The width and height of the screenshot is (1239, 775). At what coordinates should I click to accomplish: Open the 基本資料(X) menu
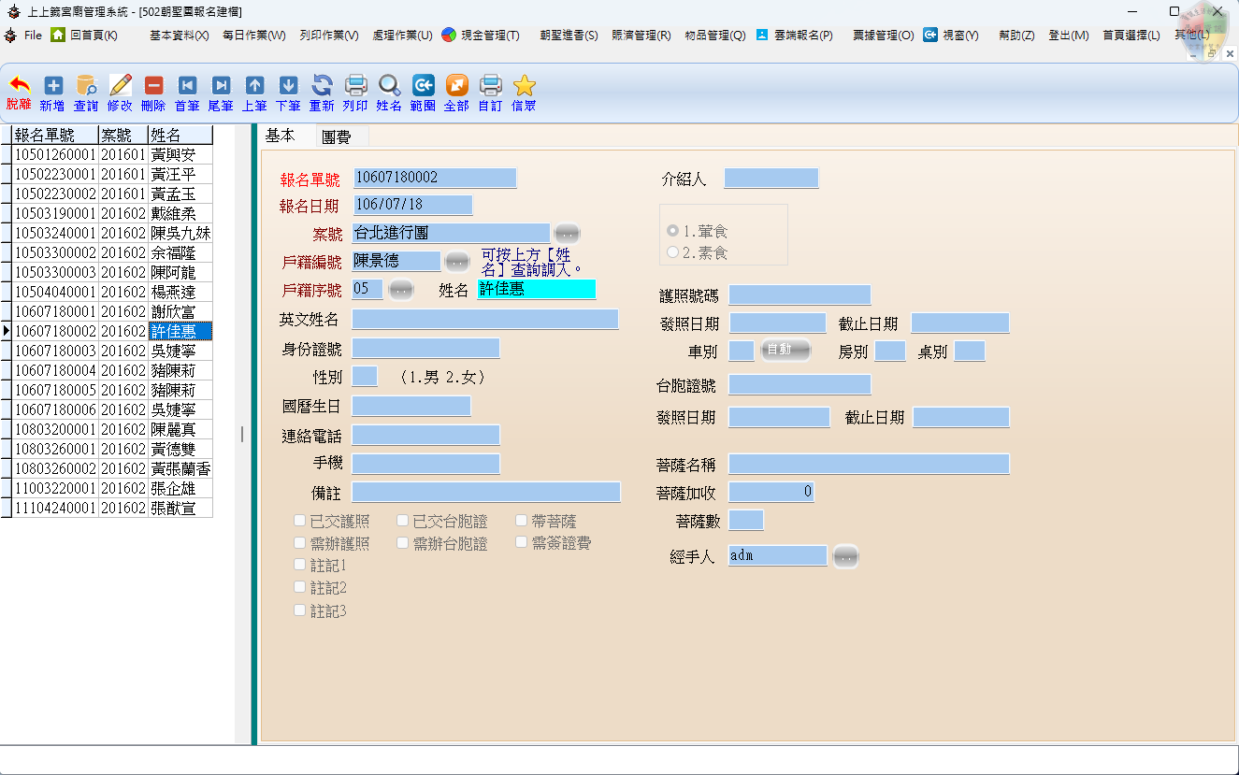coord(179,36)
